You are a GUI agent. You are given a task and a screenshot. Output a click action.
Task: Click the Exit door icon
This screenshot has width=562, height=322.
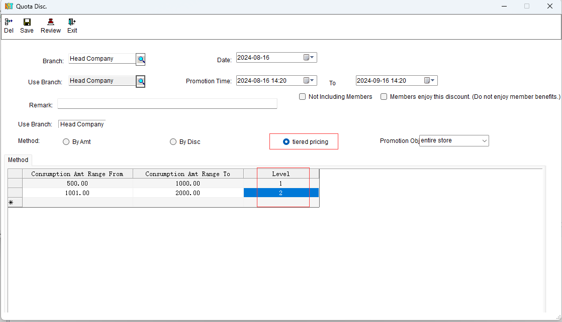[x=72, y=22]
